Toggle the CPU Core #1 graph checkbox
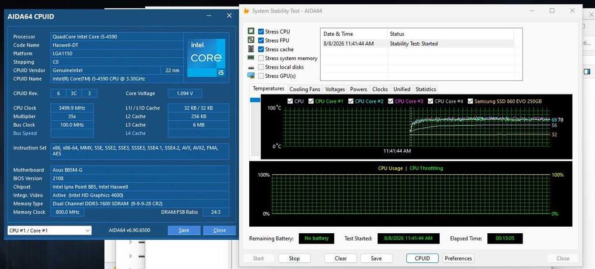This screenshot has width=595, height=269. pos(311,101)
